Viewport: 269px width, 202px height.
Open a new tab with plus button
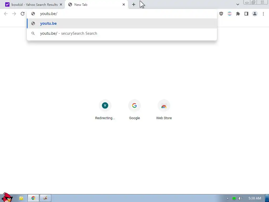134,5
